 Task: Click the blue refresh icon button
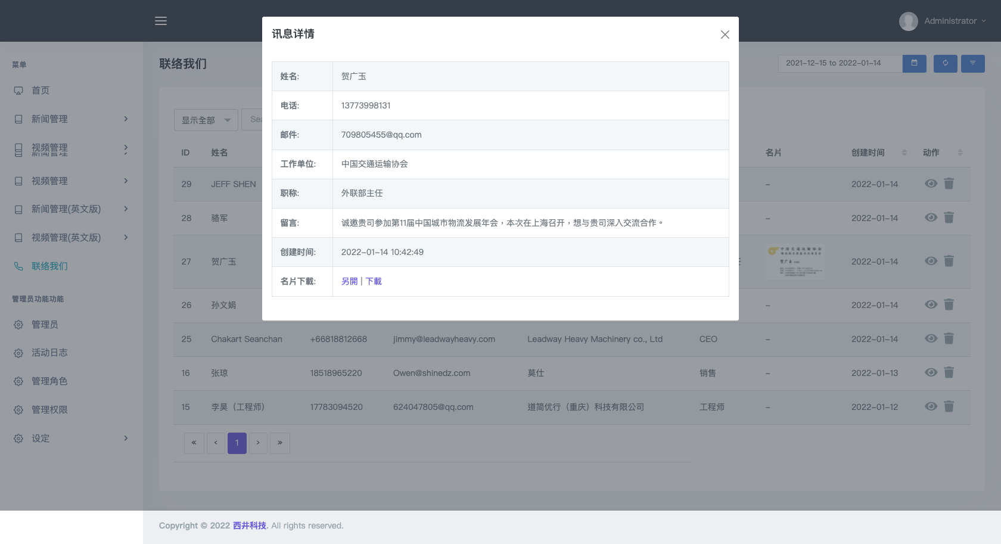[x=945, y=63]
